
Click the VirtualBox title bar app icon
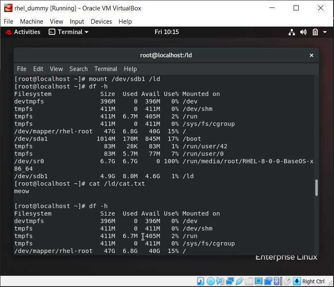tap(8, 8)
